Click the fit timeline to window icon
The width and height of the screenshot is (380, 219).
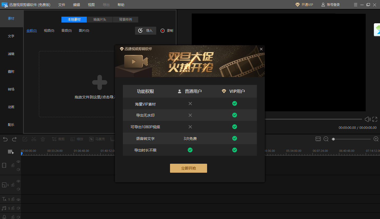[x=318, y=139]
